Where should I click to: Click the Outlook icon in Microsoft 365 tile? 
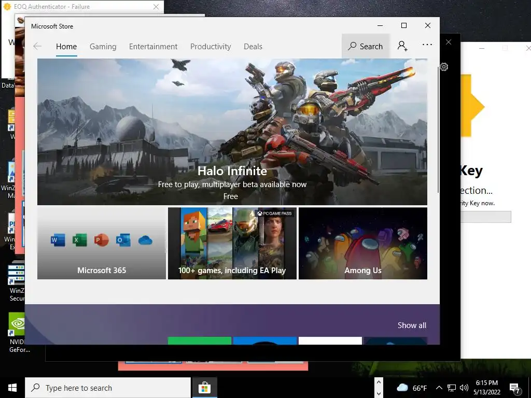123,240
